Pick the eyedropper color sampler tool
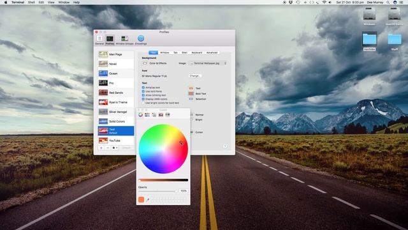 [x=148, y=200]
